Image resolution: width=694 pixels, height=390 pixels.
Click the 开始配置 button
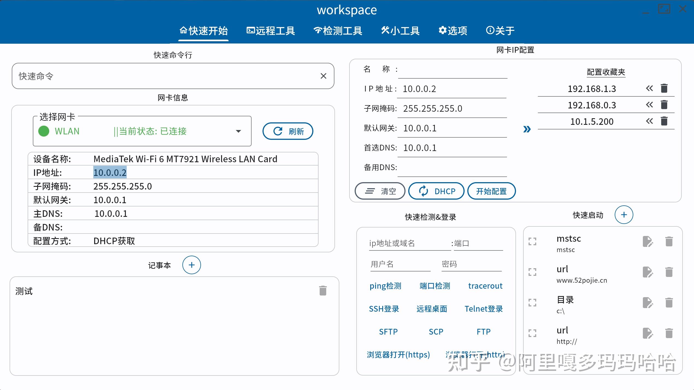pyautogui.click(x=491, y=191)
